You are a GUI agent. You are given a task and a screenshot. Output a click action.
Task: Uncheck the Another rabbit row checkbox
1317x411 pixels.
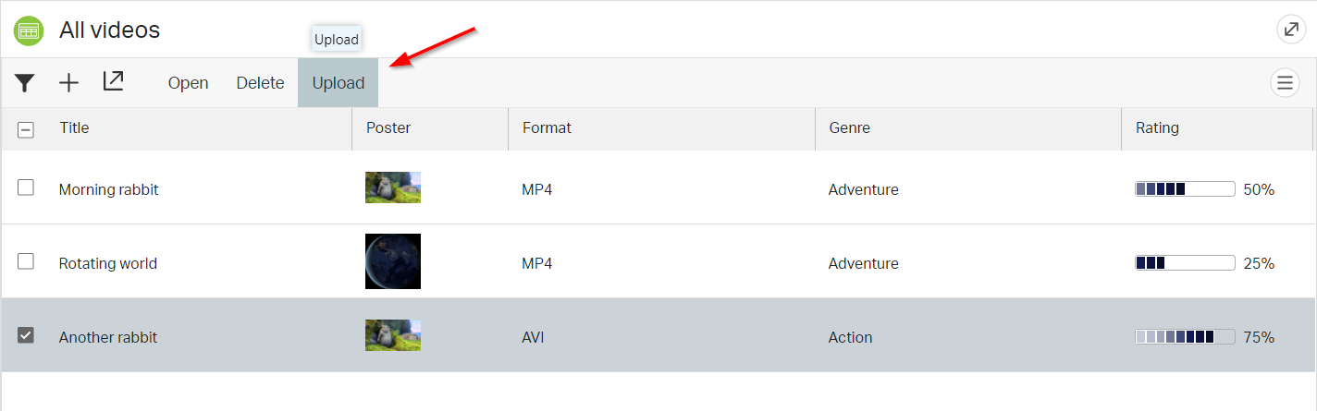(x=26, y=335)
